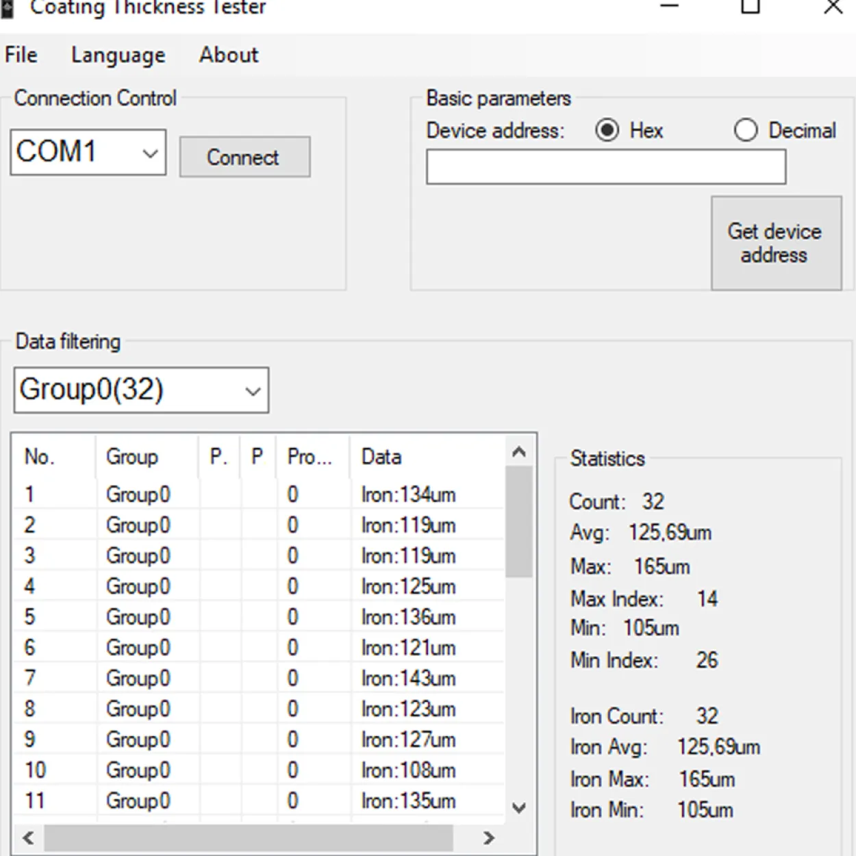The width and height of the screenshot is (856, 856).
Task: Click the Avg value 125,69um
Action: (x=670, y=533)
